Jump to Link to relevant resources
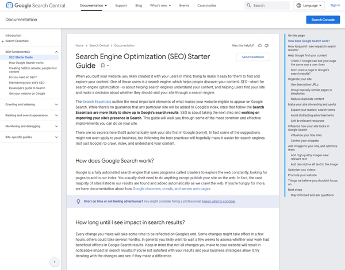This screenshot has height=270, width=345. coord(307,121)
